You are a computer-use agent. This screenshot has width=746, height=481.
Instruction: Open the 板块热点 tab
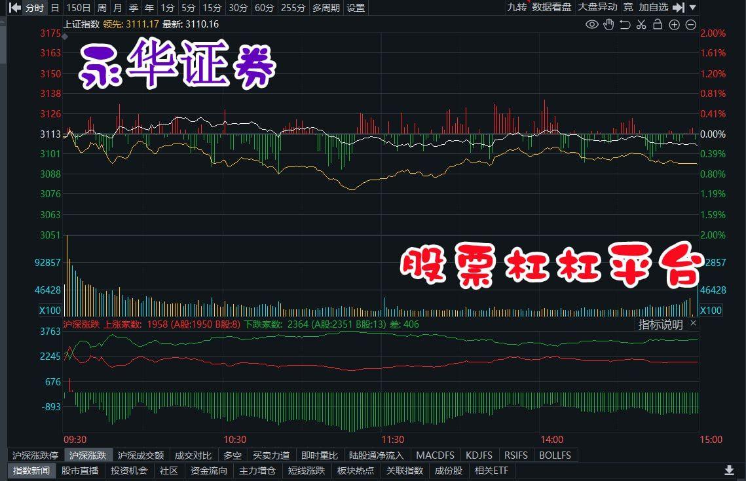[356, 470]
